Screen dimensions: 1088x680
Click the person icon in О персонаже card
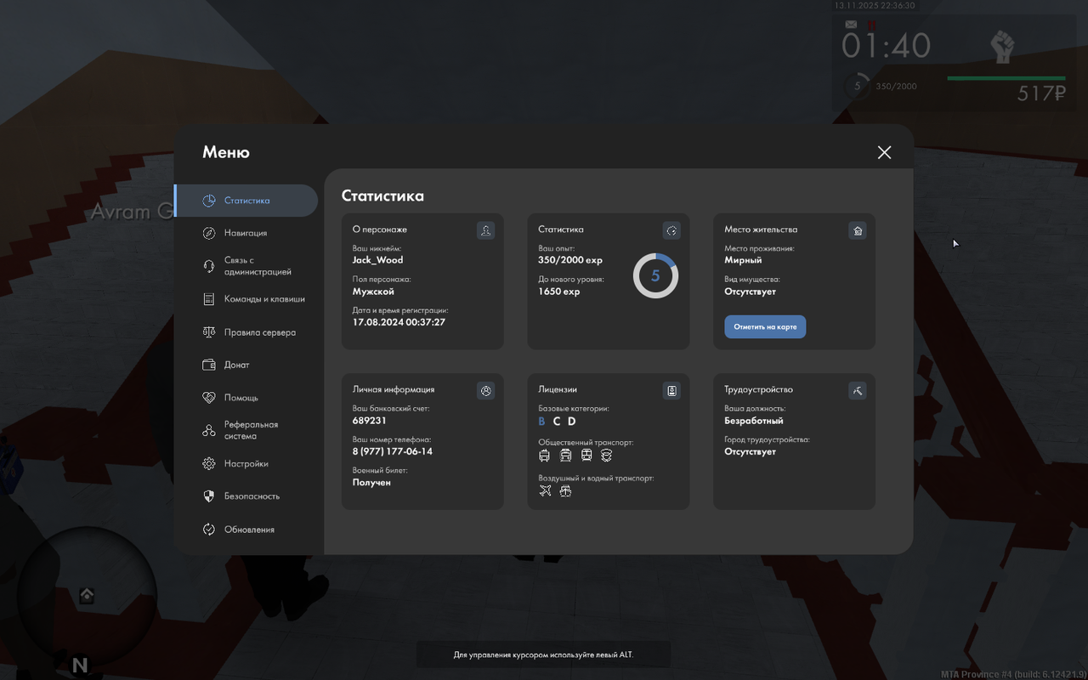pyautogui.click(x=485, y=230)
